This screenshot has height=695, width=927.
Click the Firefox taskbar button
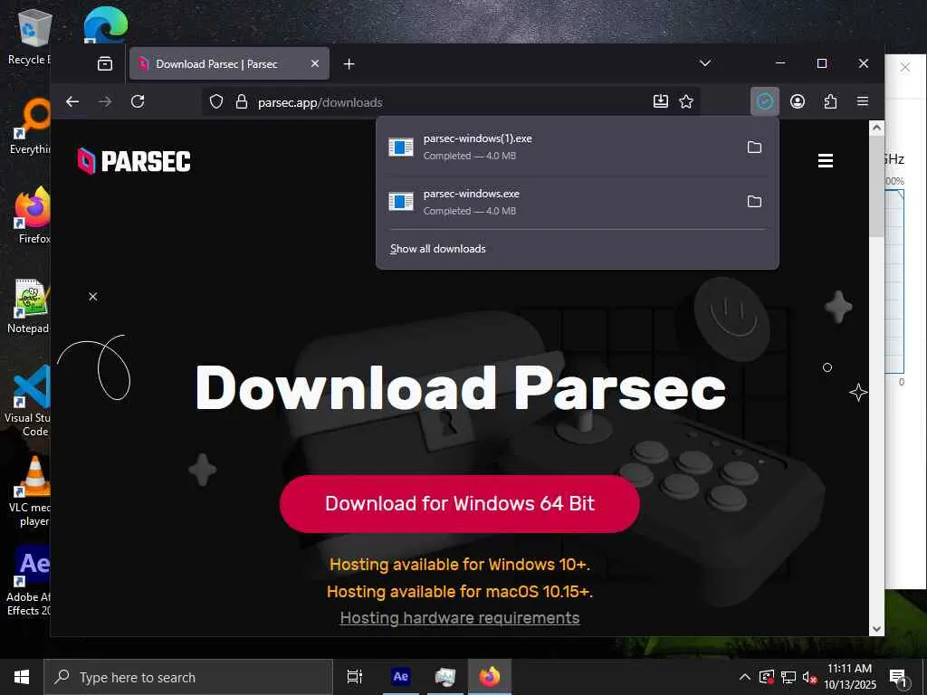coord(490,677)
